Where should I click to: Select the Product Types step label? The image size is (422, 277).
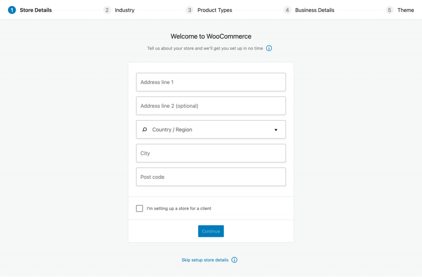coord(215,10)
